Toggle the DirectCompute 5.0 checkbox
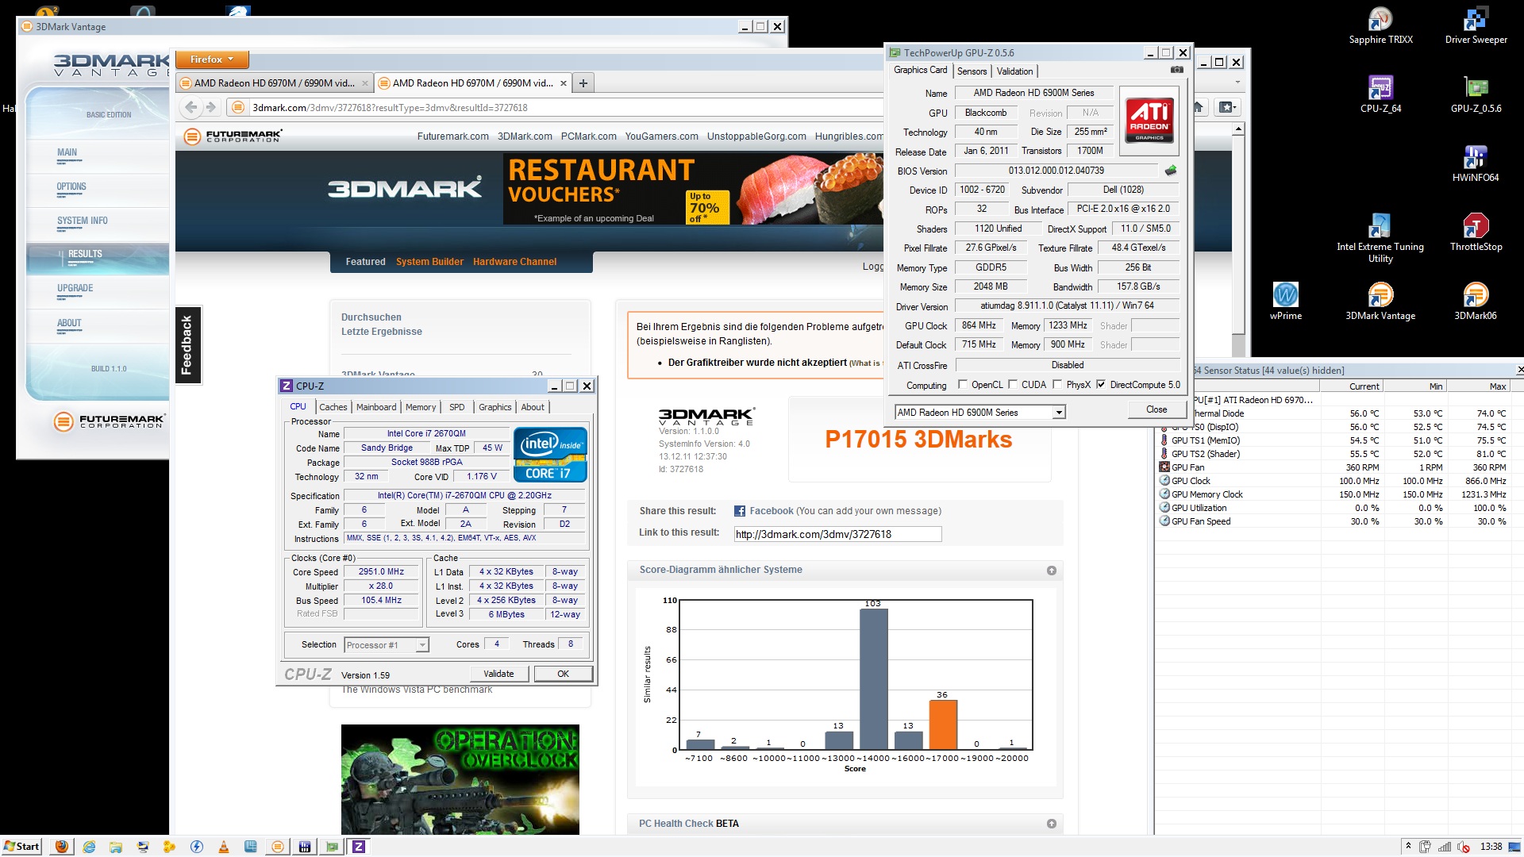 point(1101,384)
